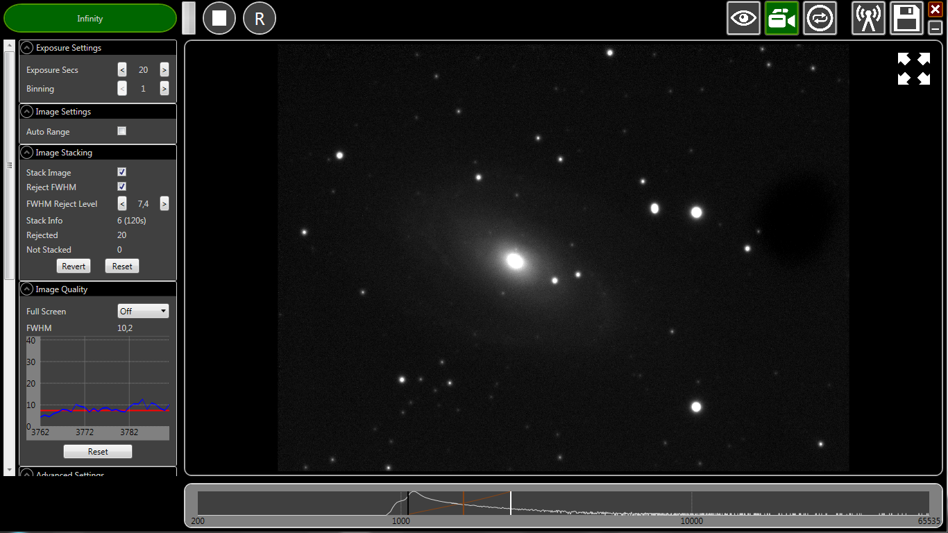Click the histogram label 200
Viewport: 948px width, 533px height.
[x=198, y=521]
